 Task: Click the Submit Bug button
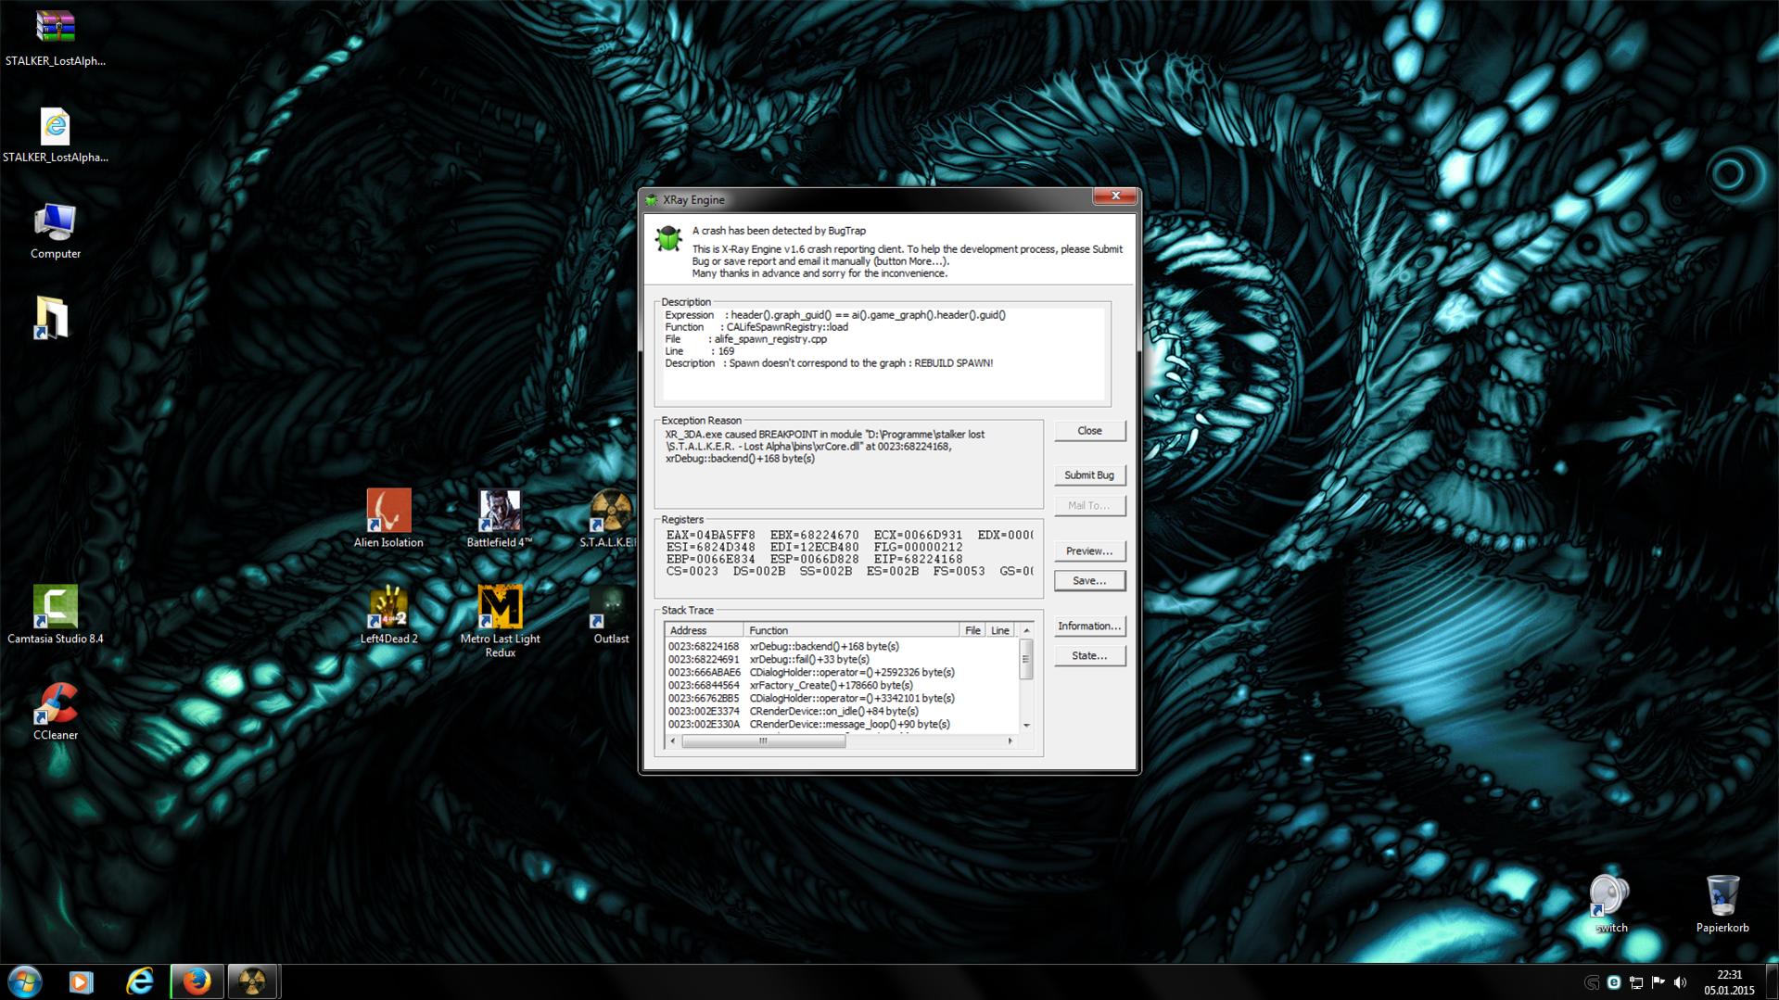[1089, 475]
